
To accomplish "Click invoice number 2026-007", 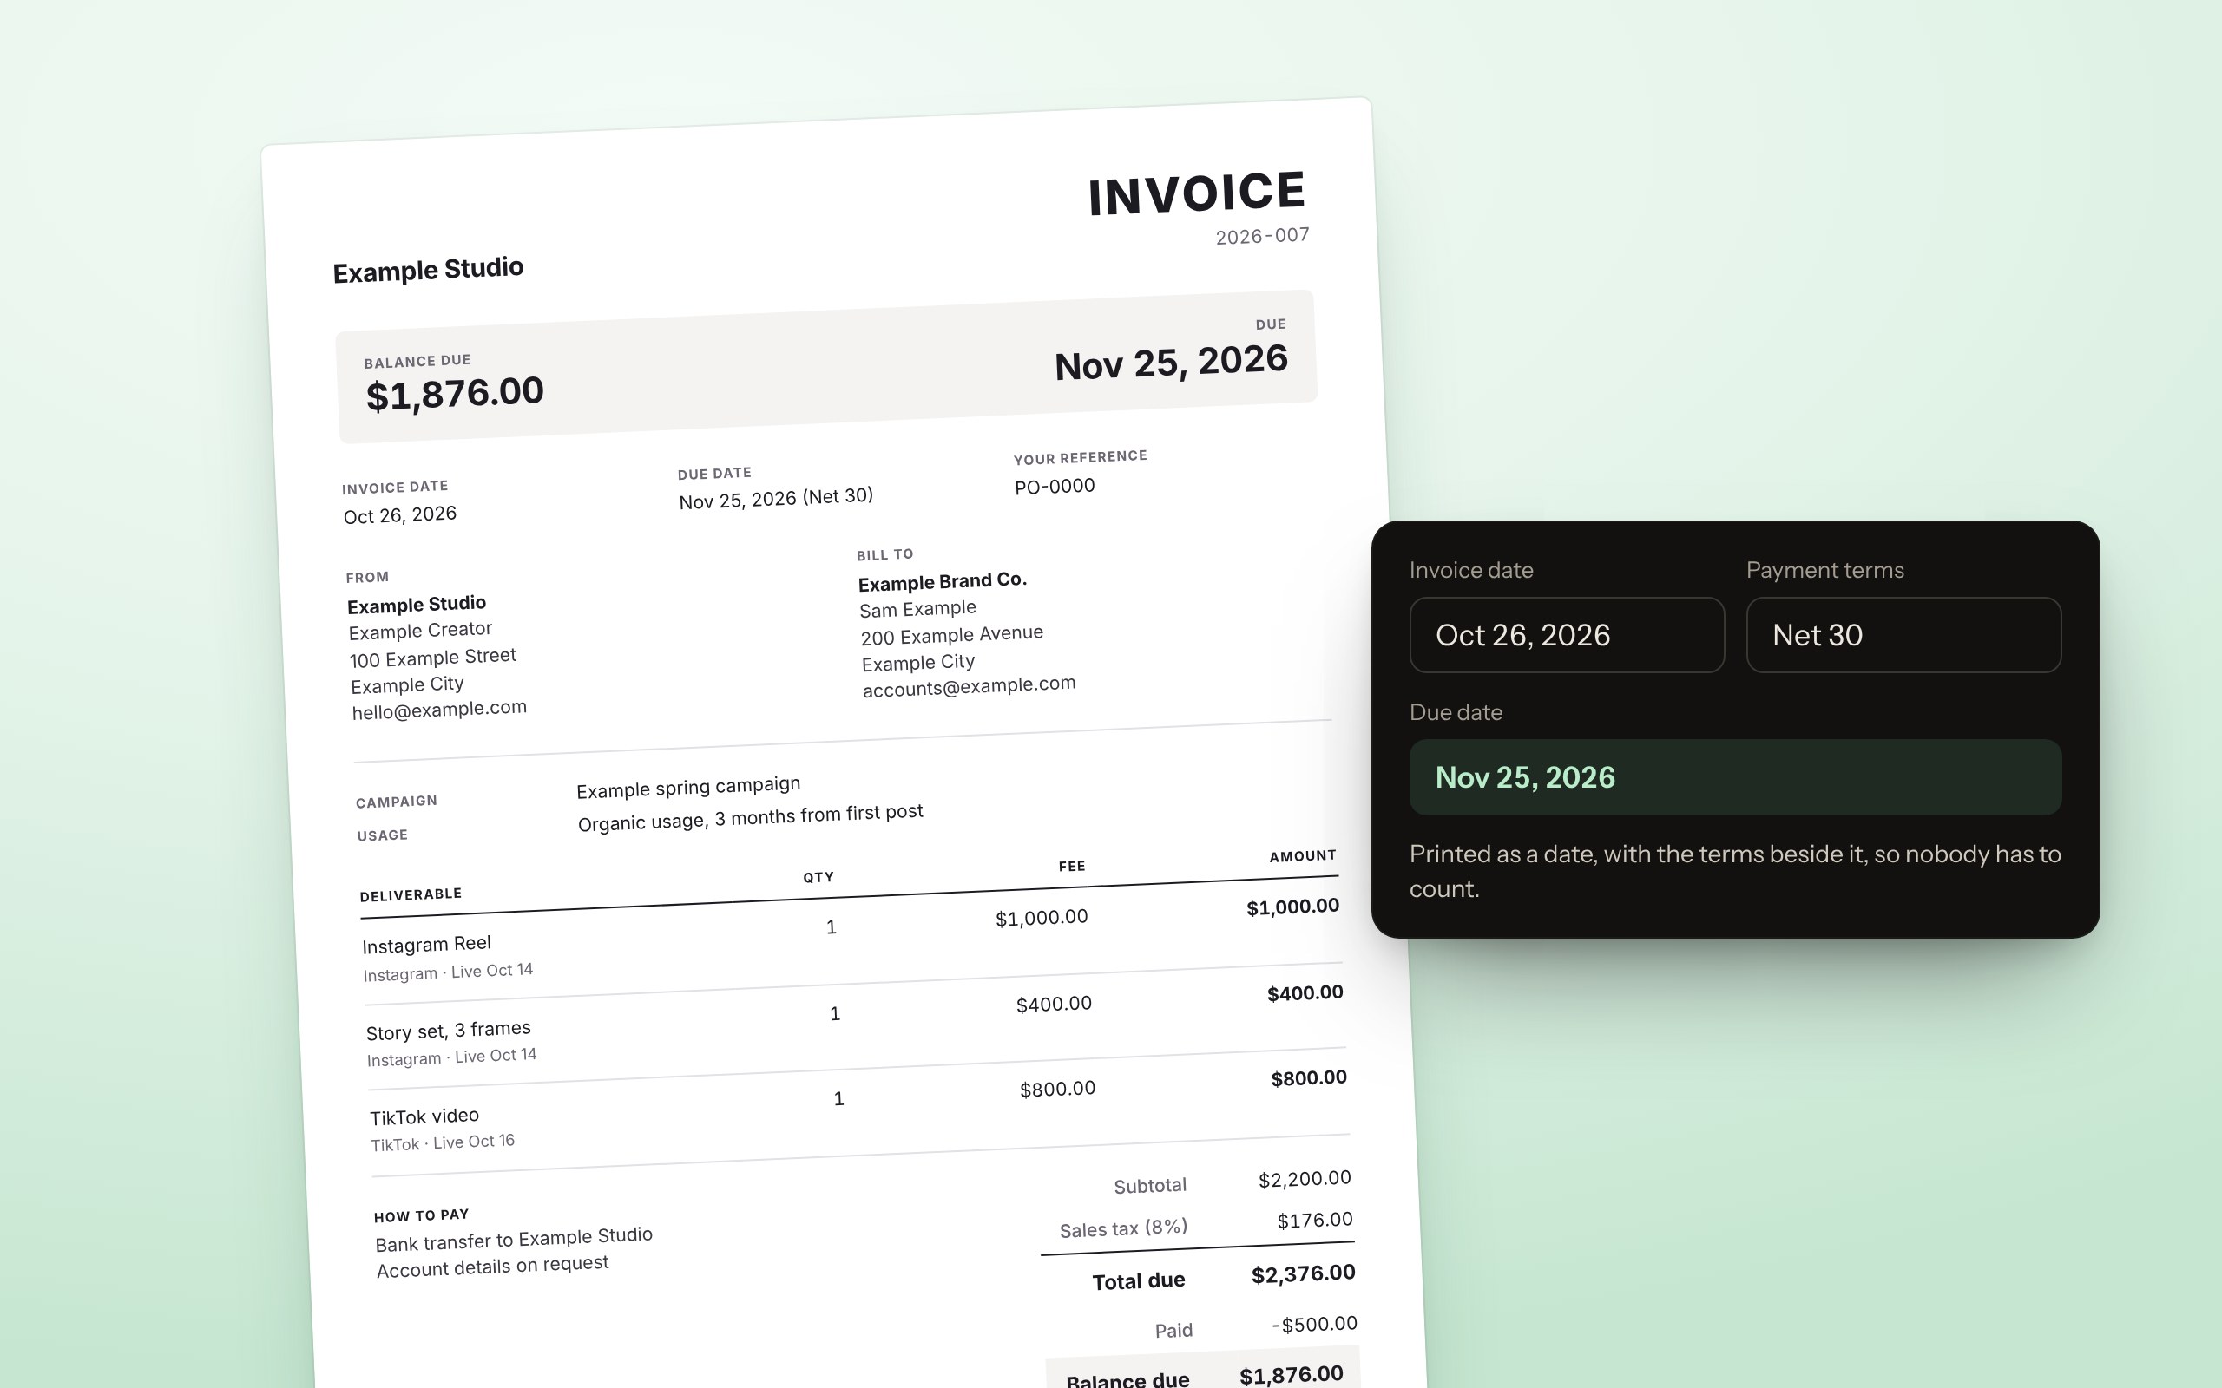I will [x=1263, y=236].
